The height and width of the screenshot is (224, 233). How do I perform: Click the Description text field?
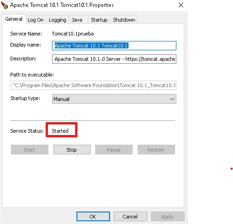114,59
